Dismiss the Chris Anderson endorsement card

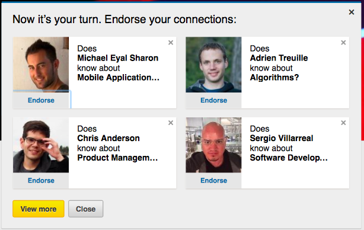click(171, 123)
